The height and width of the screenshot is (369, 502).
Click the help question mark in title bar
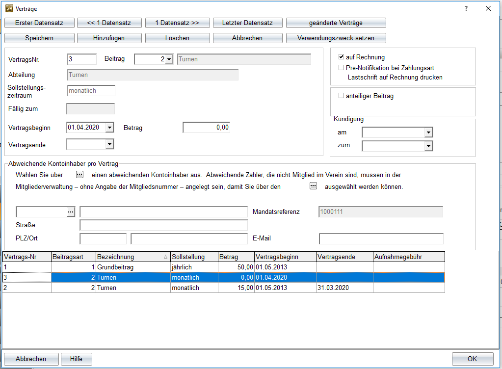click(466, 8)
